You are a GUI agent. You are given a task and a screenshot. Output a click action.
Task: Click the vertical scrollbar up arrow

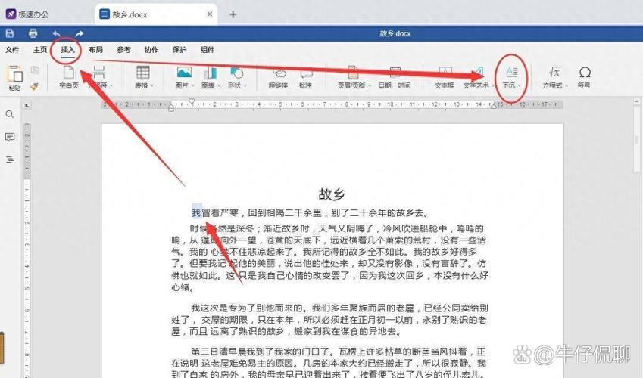pyautogui.click(x=637, y=101)
